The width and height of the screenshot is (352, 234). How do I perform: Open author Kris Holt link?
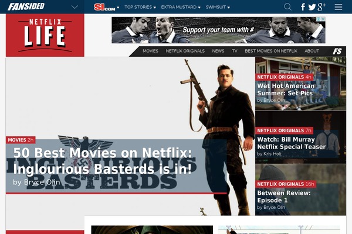coord(269,154)
